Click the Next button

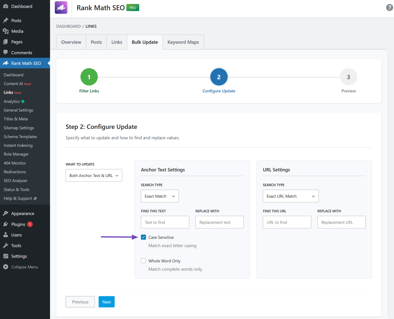pyautogui.click(x=106, y=302)
